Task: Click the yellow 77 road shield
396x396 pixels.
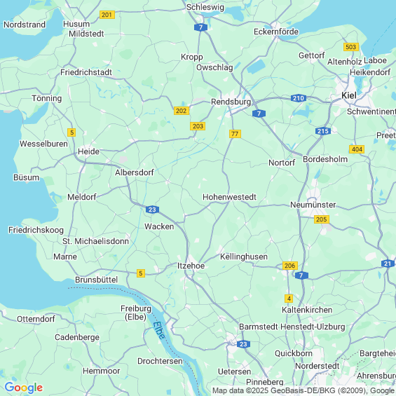Action: (235, 134)
